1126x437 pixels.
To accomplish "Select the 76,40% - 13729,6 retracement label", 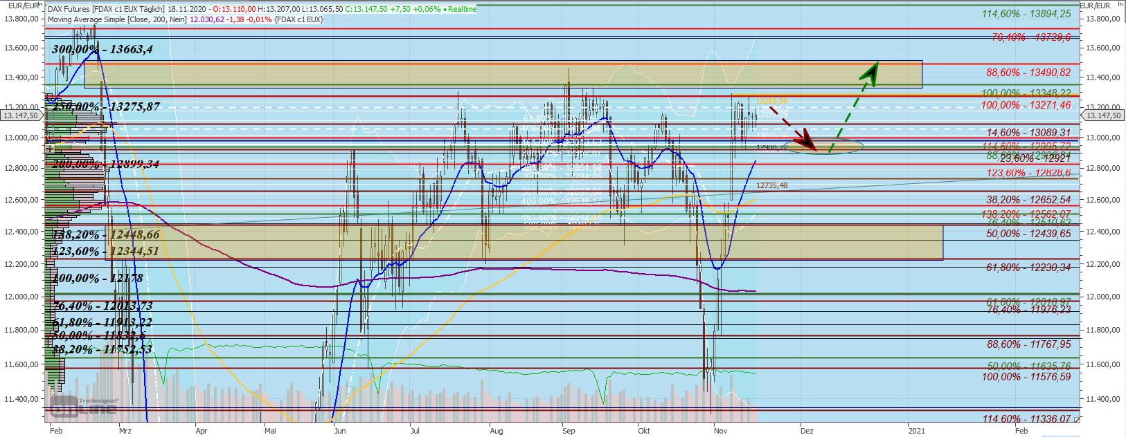I will [x=1031, y=37].
